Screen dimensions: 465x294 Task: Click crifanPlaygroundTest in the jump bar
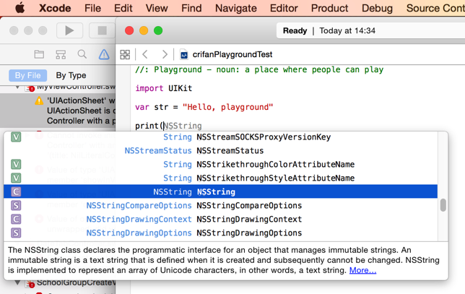click(232, 55)
